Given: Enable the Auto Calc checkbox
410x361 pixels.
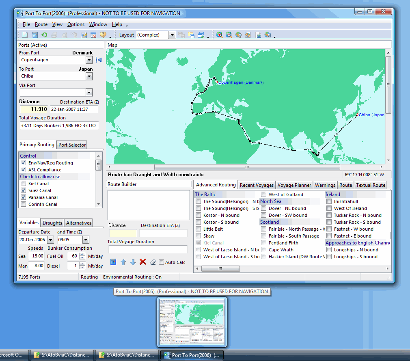Looking at the screenshot, I should pyautogui.click(x=161, y=262).
